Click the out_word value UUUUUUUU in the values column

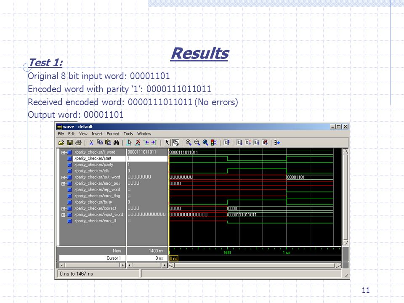point(139,177)
